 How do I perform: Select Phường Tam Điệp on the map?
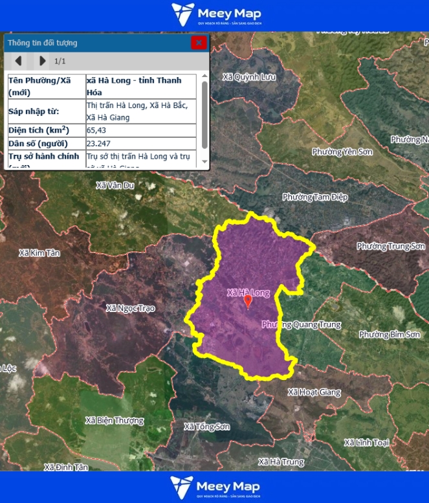click(x=314, y=197)
